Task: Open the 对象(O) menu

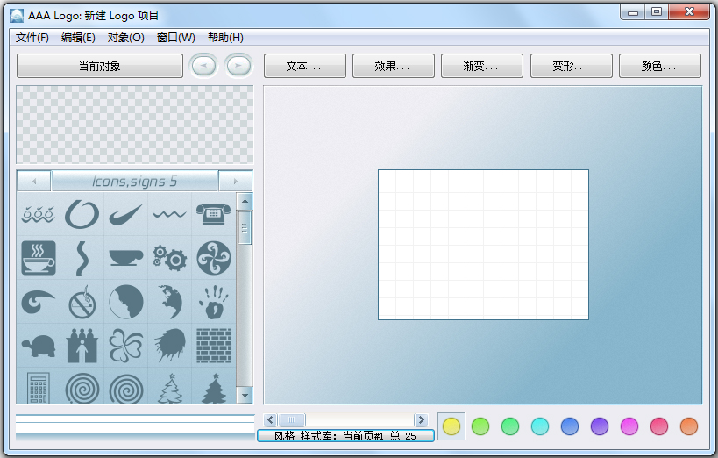Action: pyautogui.click(x=125, y=38)
